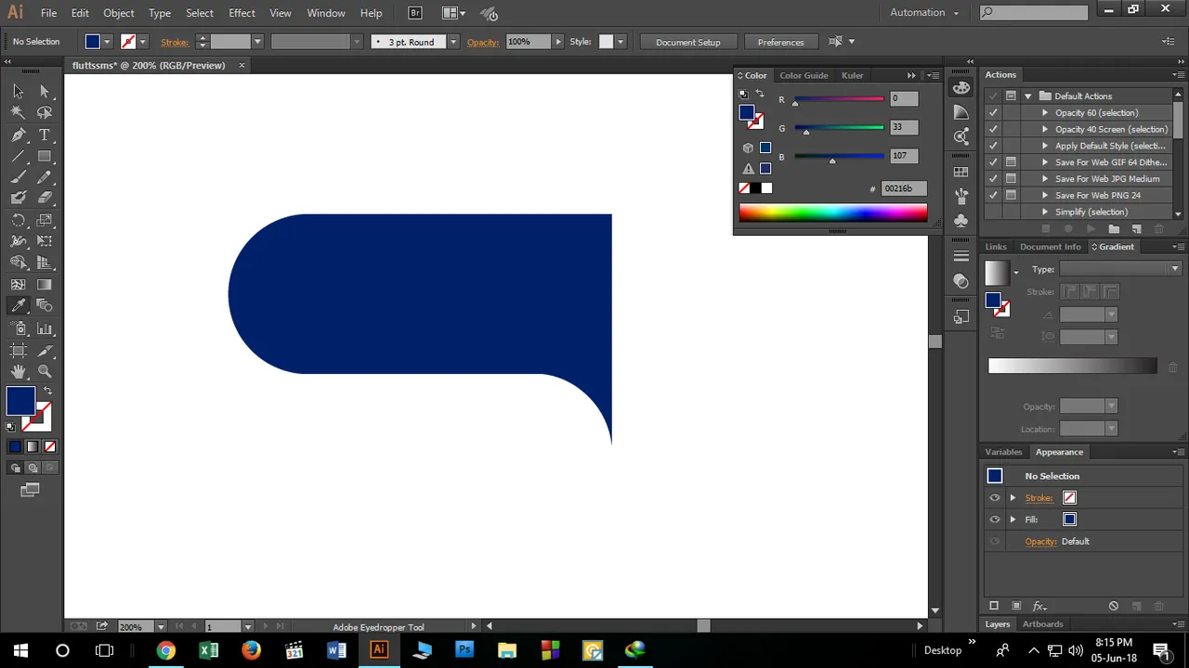Screen dimensions: 1189x668
Task: Switch to the Color Guide tab
Action: click(x=804, y=75)
